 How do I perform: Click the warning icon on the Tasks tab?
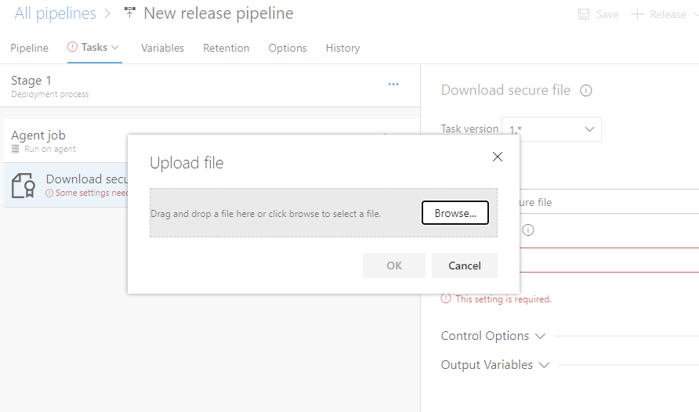[x=73, y=48]
